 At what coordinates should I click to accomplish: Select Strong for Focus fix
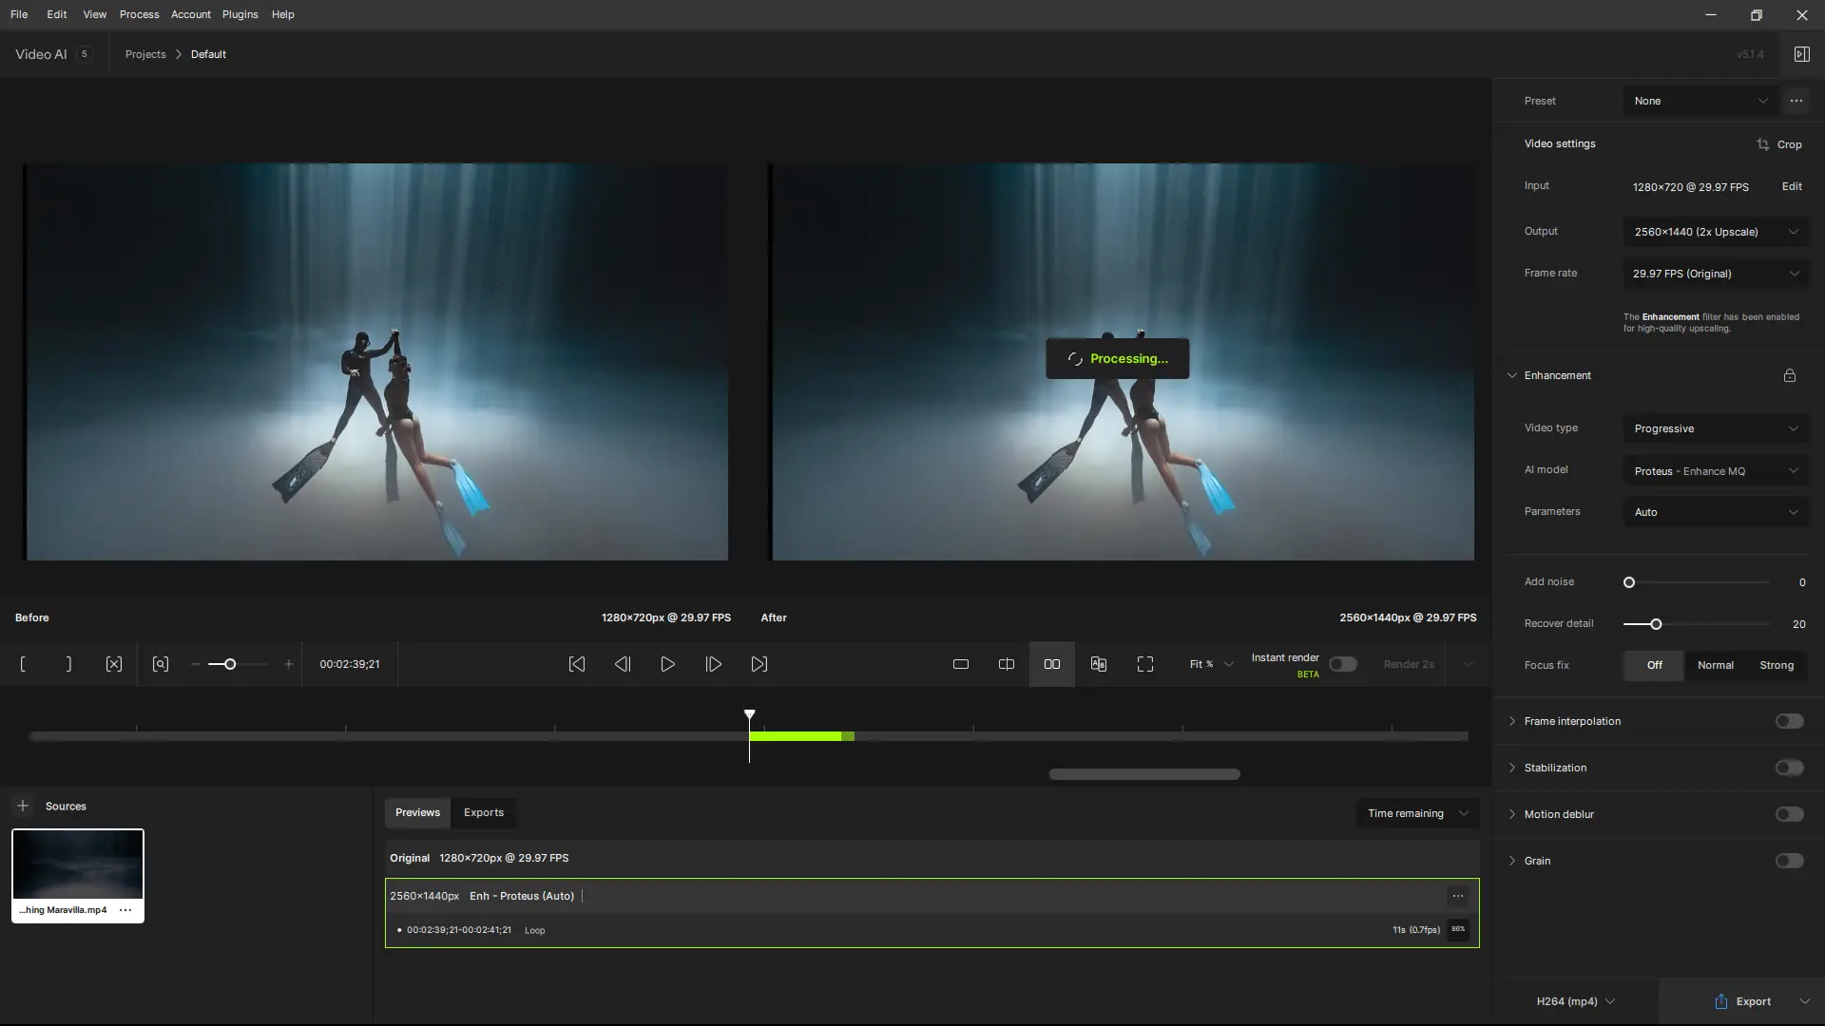pyautogui.click(x=1776, y=665)
